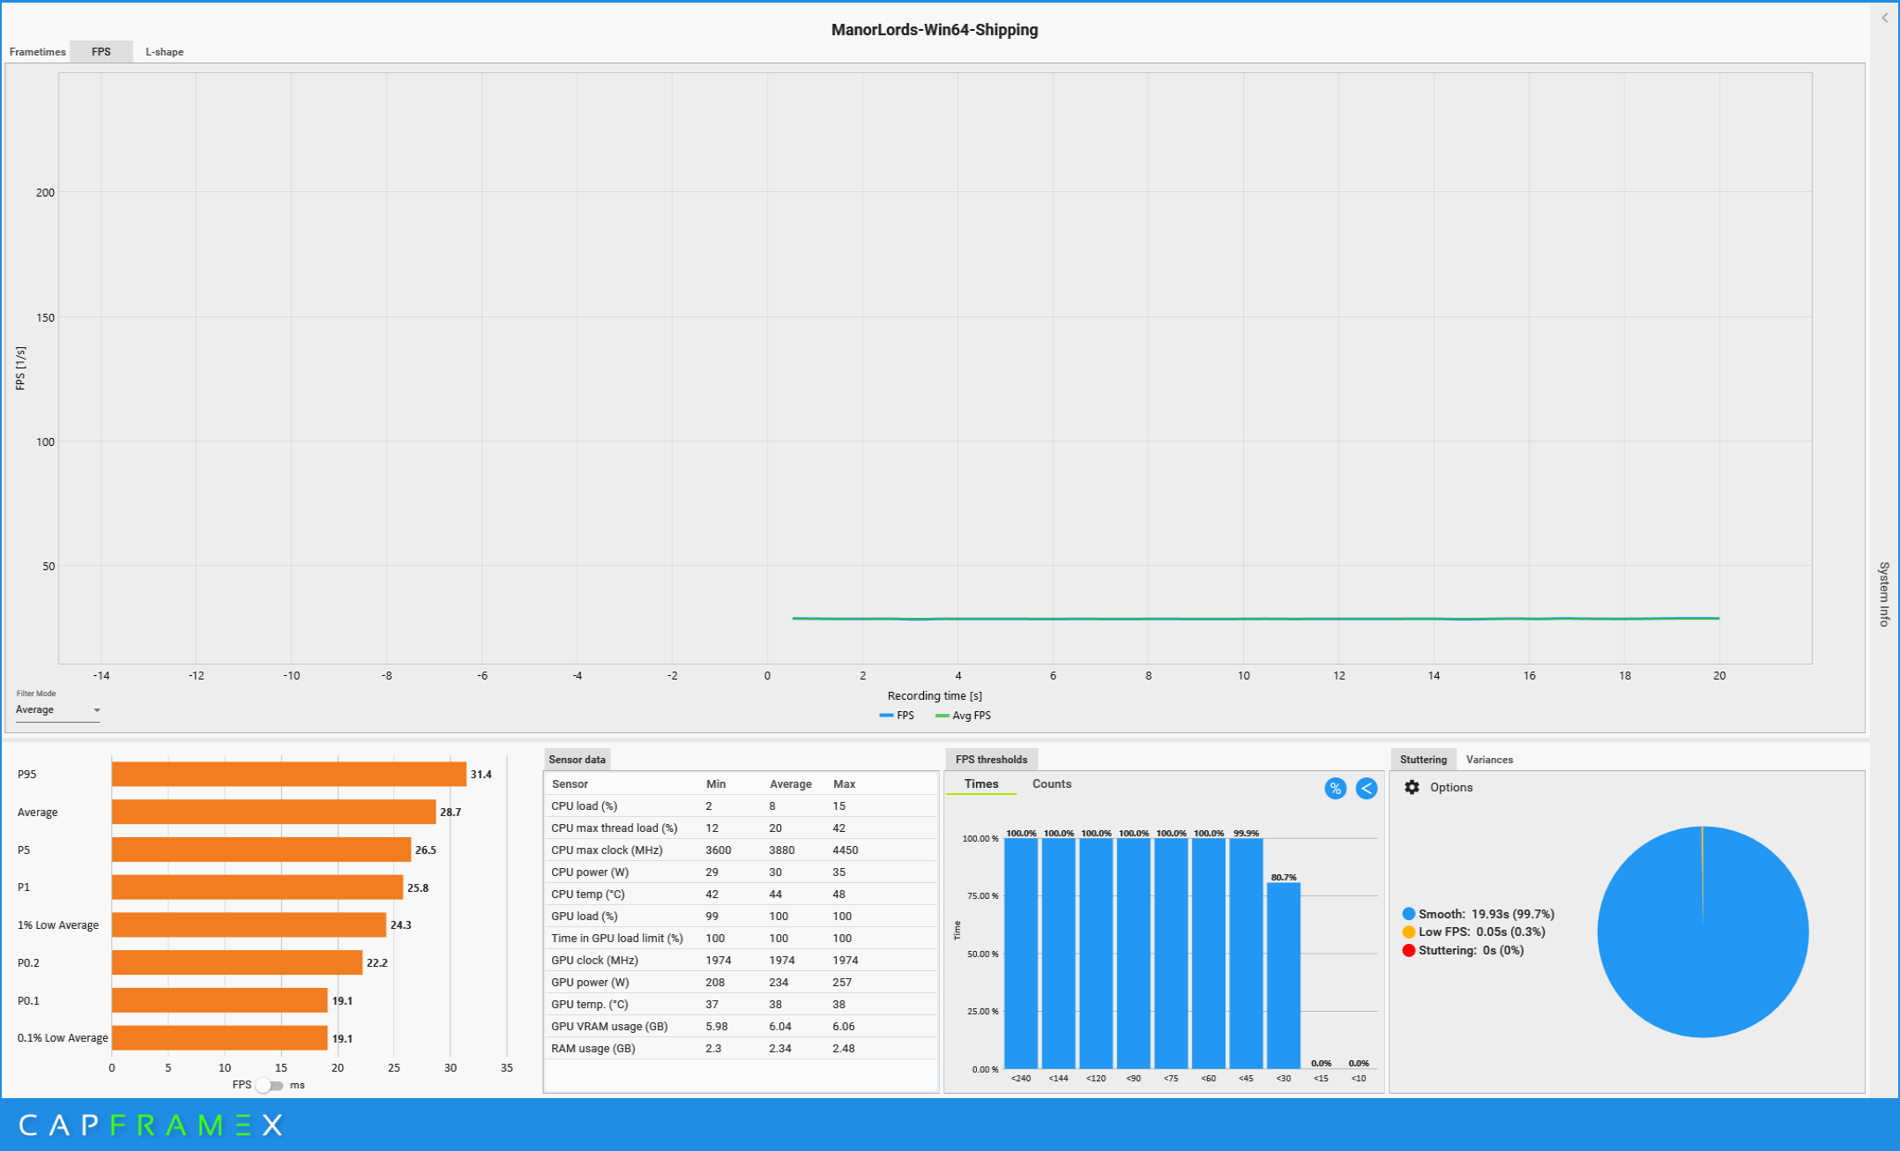Switch to the L-shape tab
Image resolution: width=1900 pixels, height=1151 pixels.
click(x=164, y=52)
